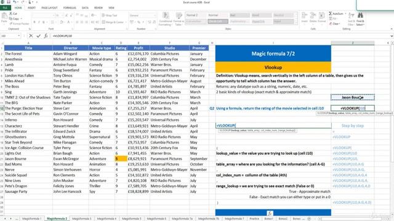Screen dimensions: 394x221
Task: Toggle Underline formatting
Action: [x=44, y=22]
